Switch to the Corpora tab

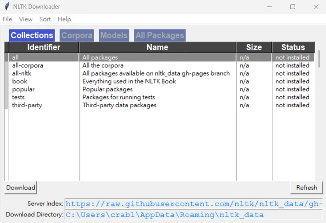pyautogui.click(x=77, y=35)
